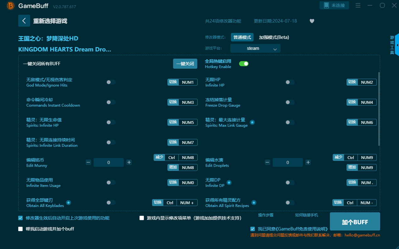Click the NUM4 hotkey box

367,102
